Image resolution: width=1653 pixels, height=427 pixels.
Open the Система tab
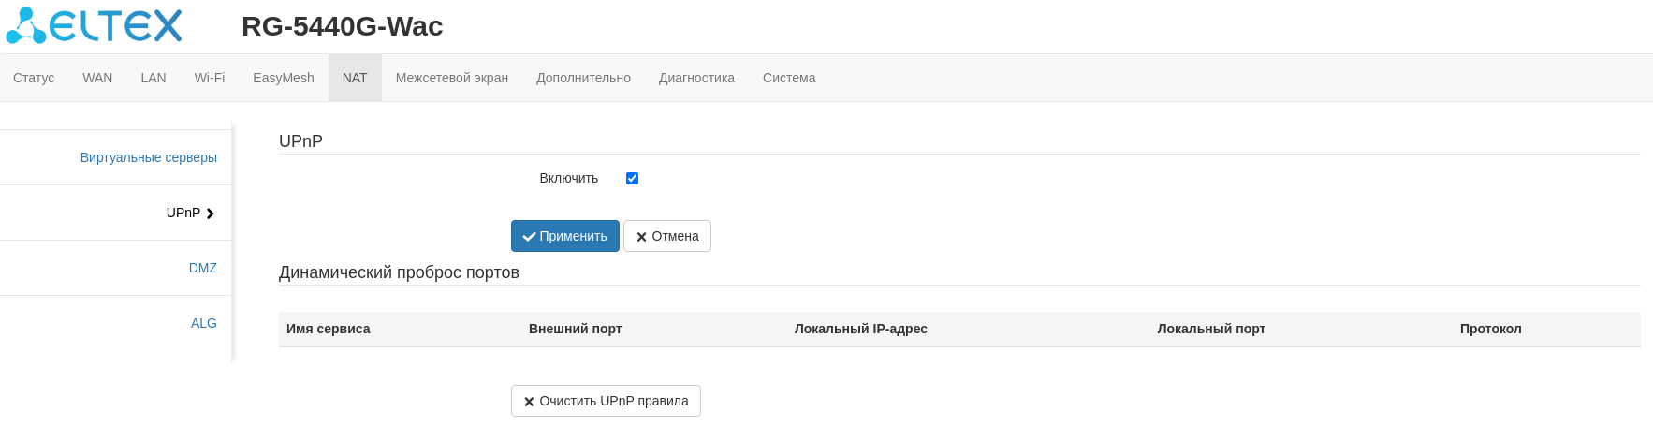pyautogui.click(x=789, y=78)
